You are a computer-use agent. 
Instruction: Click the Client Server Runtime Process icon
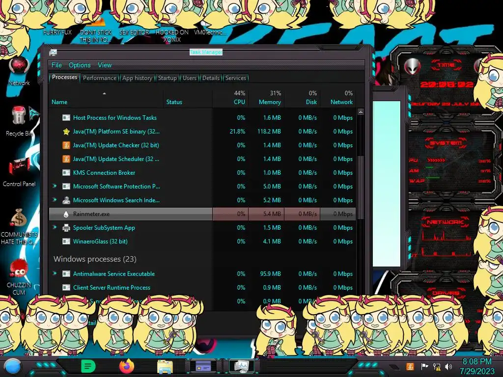66,288
